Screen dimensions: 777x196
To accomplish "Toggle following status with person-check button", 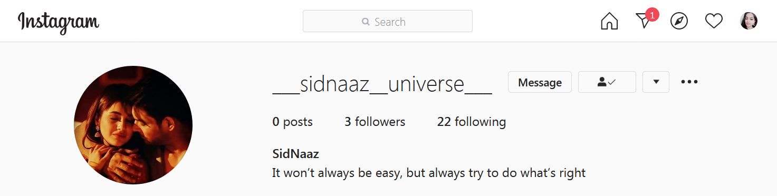I will (x=607, y=82).
